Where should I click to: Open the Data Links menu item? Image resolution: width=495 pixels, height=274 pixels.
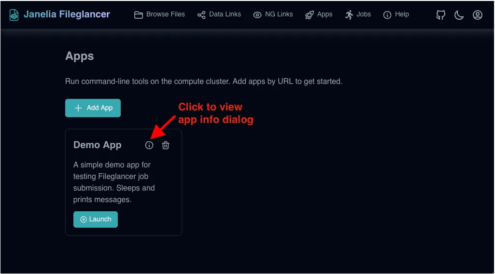tap(219, 14)
